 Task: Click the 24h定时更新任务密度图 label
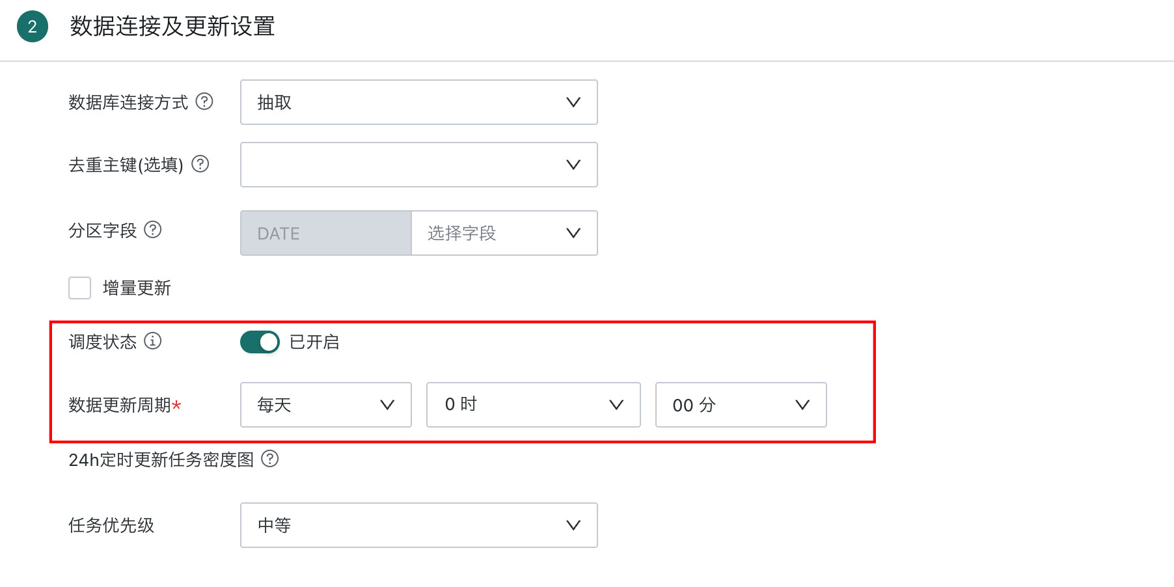point(161,459)
